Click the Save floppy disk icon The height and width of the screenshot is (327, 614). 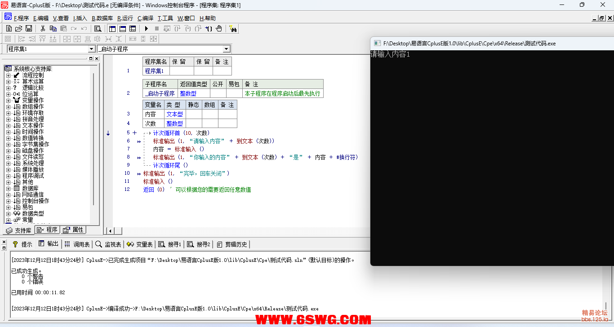coord(28,28)
